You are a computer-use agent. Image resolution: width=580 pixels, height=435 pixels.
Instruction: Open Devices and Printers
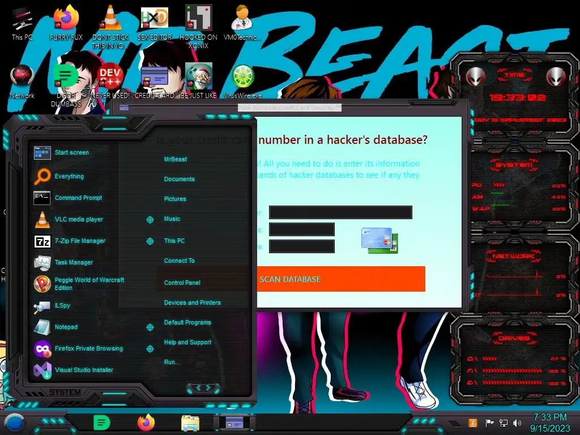click(192, 302)
